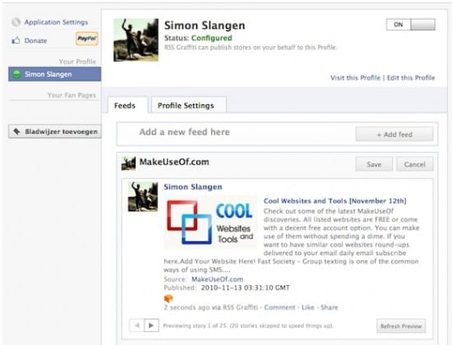
Task: Open the Visit this Profile link
Action: (355, 77)
